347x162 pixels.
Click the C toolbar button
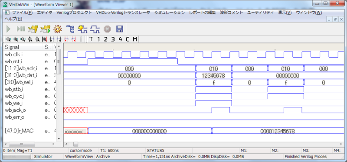(x=128, y=39)
